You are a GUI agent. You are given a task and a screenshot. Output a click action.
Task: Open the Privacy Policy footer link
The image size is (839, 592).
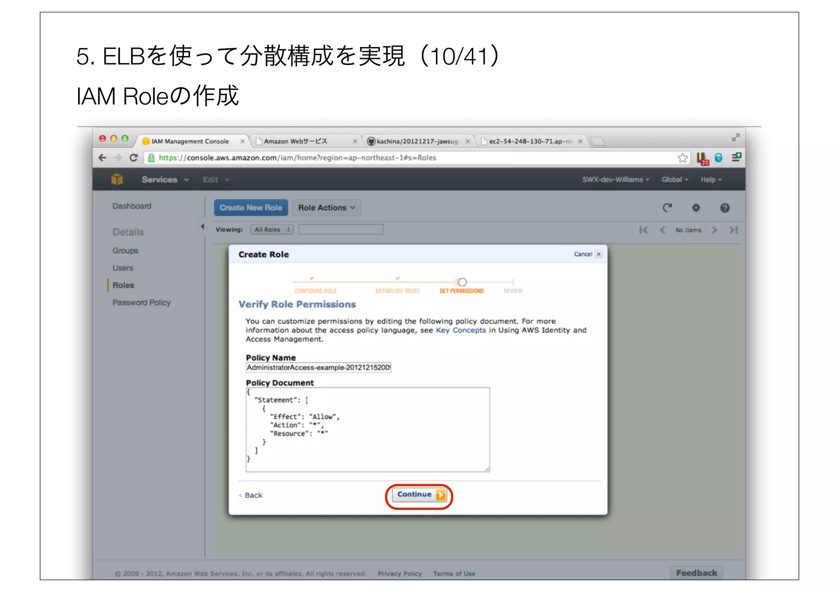pos(400,574)
